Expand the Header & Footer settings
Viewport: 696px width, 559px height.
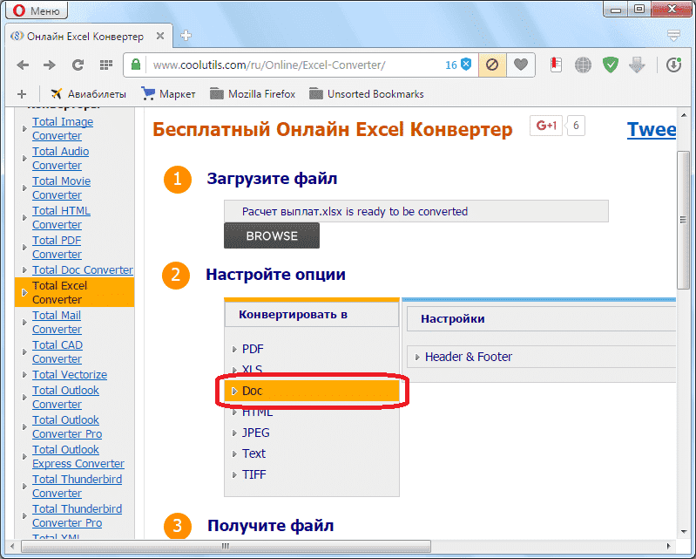pos(469,357)
